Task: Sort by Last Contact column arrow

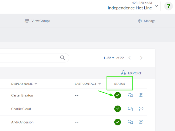Action: (99, 84)
